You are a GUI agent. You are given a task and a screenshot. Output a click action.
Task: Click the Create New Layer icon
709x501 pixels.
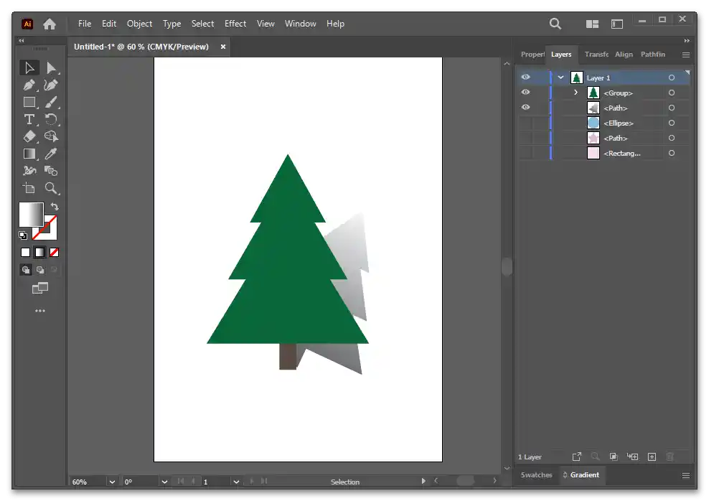(652, 456)
